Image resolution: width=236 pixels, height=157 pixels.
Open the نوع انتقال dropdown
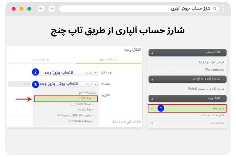pyautogui.click(x=69, y=73)
